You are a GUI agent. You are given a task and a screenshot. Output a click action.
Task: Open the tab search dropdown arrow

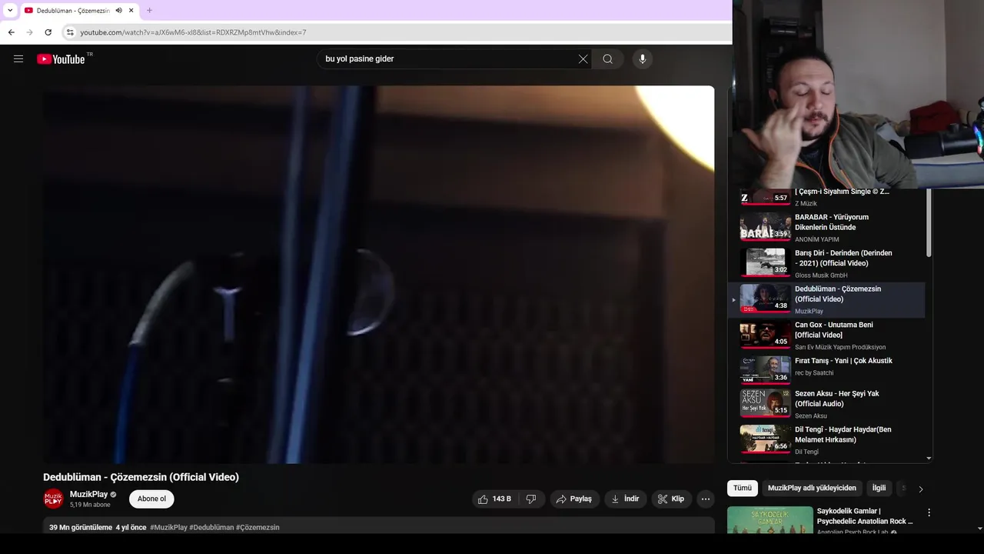coord(10,10)
